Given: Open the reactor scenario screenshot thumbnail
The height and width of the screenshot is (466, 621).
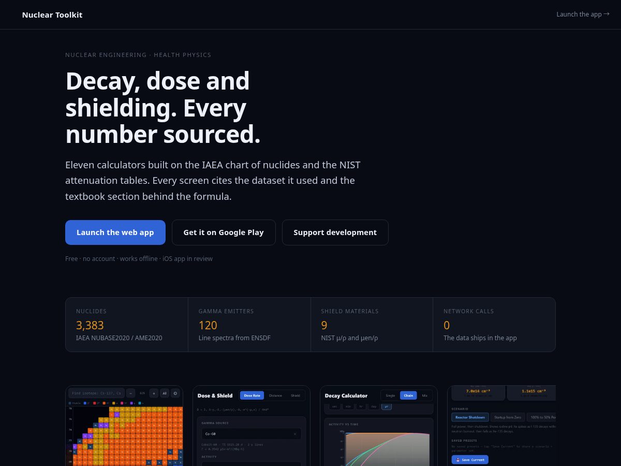Looking at the screenshot, I should click(x=501, y=426).
